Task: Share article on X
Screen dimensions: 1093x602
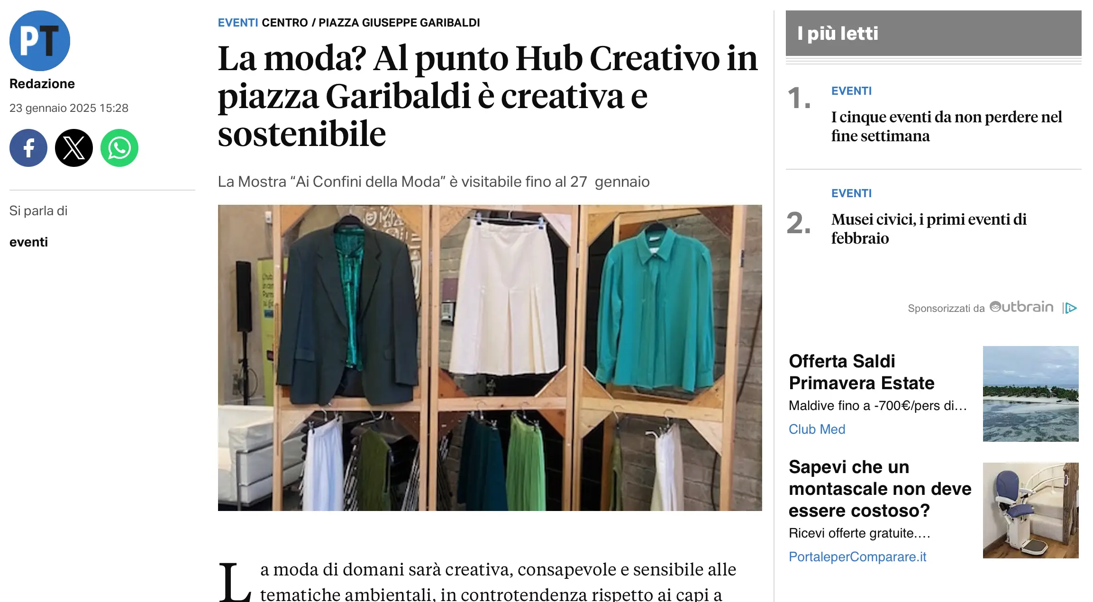Action: pos(74,148)
